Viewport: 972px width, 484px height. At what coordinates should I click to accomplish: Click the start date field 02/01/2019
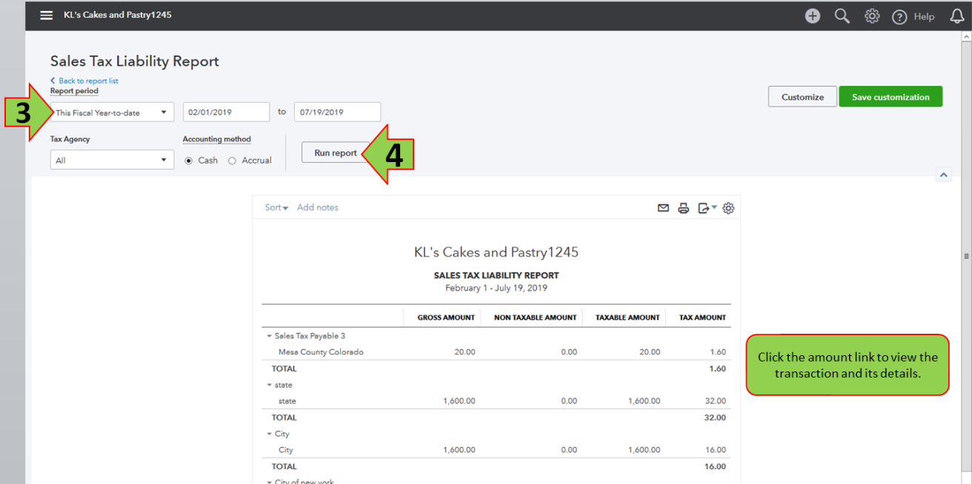226,112
